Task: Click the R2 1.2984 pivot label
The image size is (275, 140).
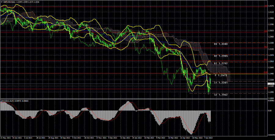Action: point(221,56)
